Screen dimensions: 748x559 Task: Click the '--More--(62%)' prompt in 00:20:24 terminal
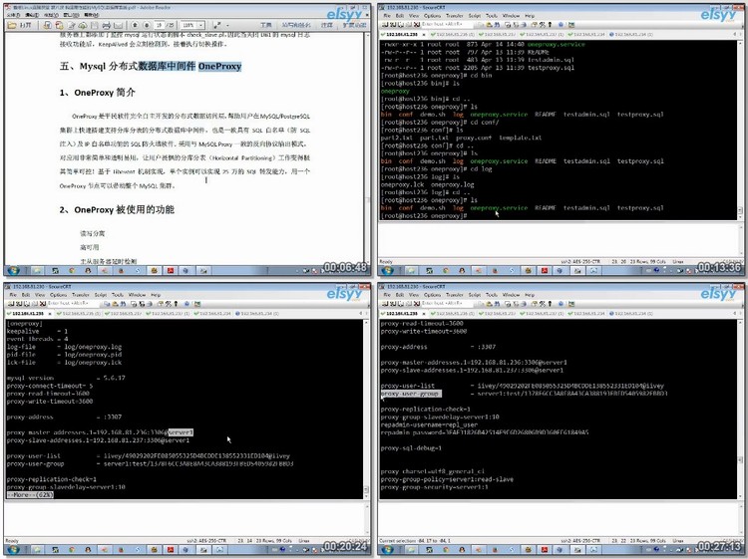click(x=30, y=495)
